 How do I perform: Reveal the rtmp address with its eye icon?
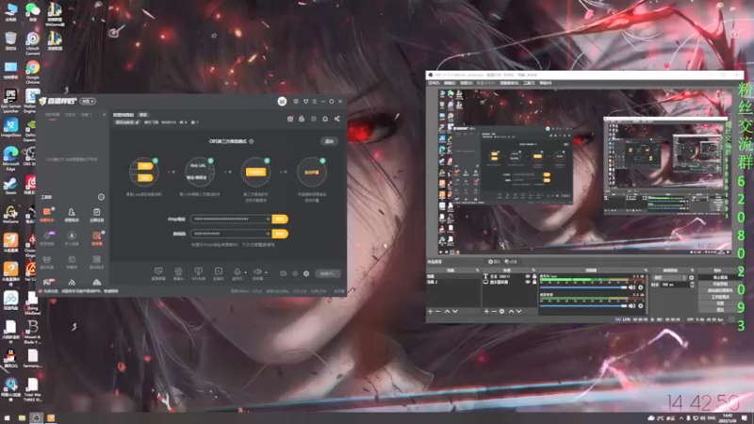click(x=268, y=219)
